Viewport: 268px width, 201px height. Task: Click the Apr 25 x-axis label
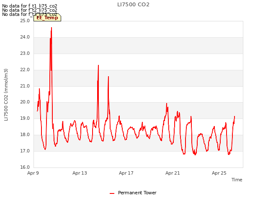coord(219,173)
